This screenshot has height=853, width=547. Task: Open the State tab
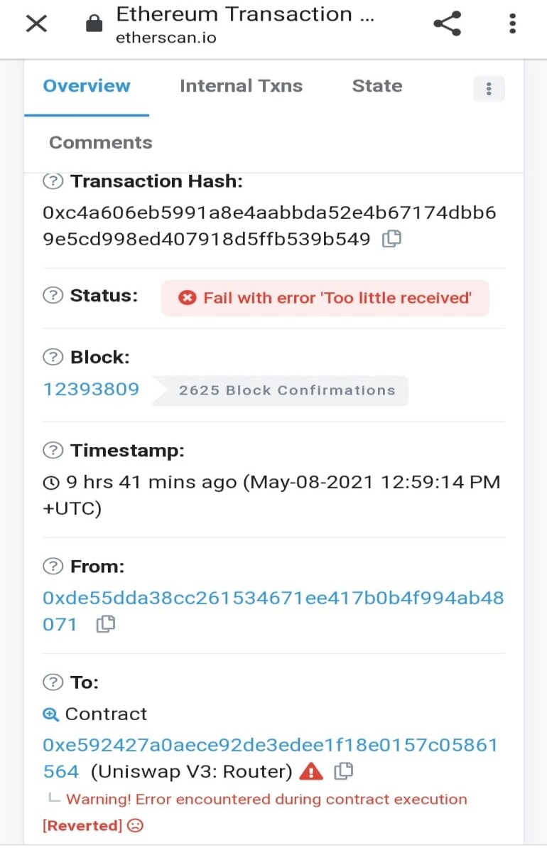[377, 86]
